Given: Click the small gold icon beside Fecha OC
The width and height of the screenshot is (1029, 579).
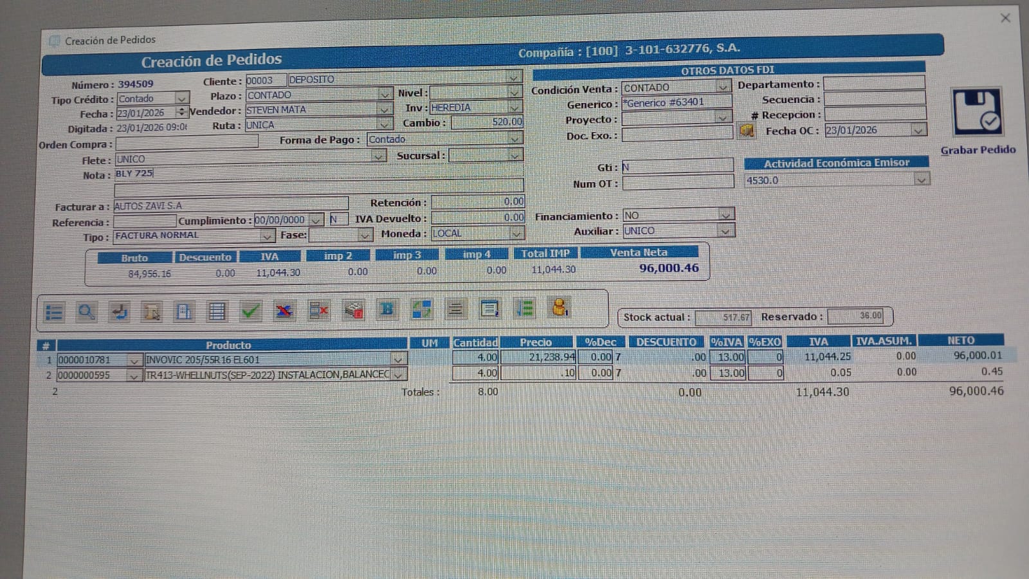Looking at the screenshot, I should coord(747,130).
